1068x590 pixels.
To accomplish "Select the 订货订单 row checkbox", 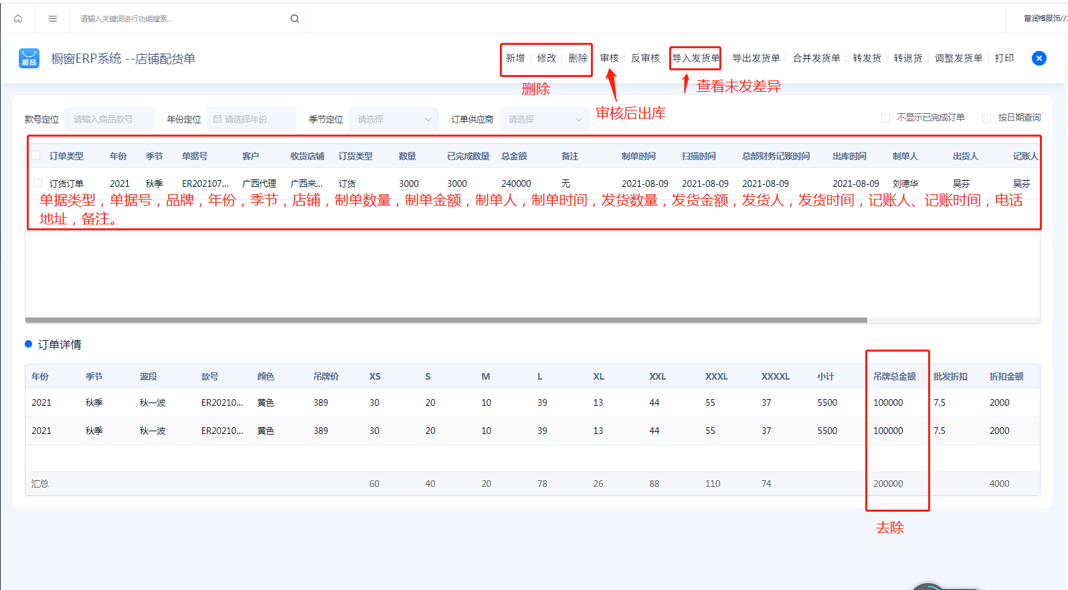I will [x=37, y=183].
